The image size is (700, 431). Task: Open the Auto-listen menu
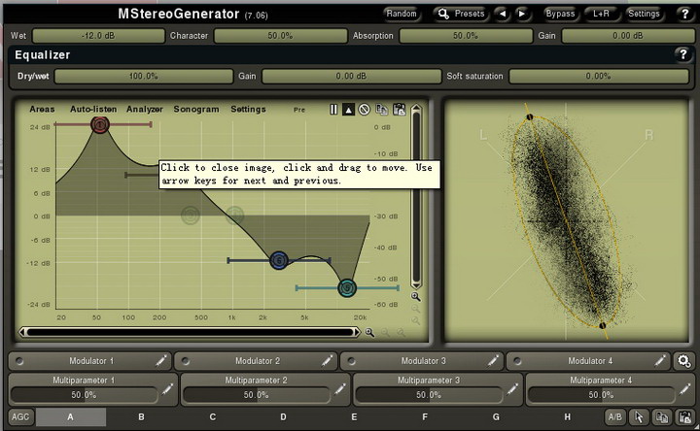click(93, 109)
